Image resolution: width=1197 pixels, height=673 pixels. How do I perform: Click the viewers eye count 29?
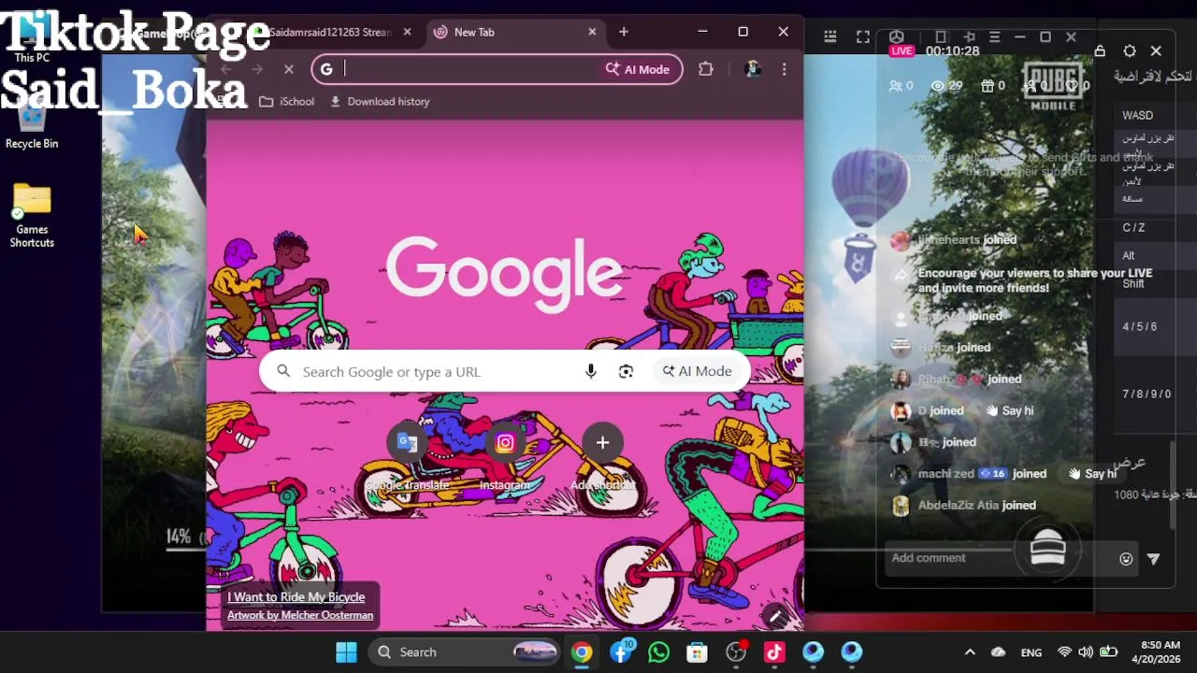(946, 85)
